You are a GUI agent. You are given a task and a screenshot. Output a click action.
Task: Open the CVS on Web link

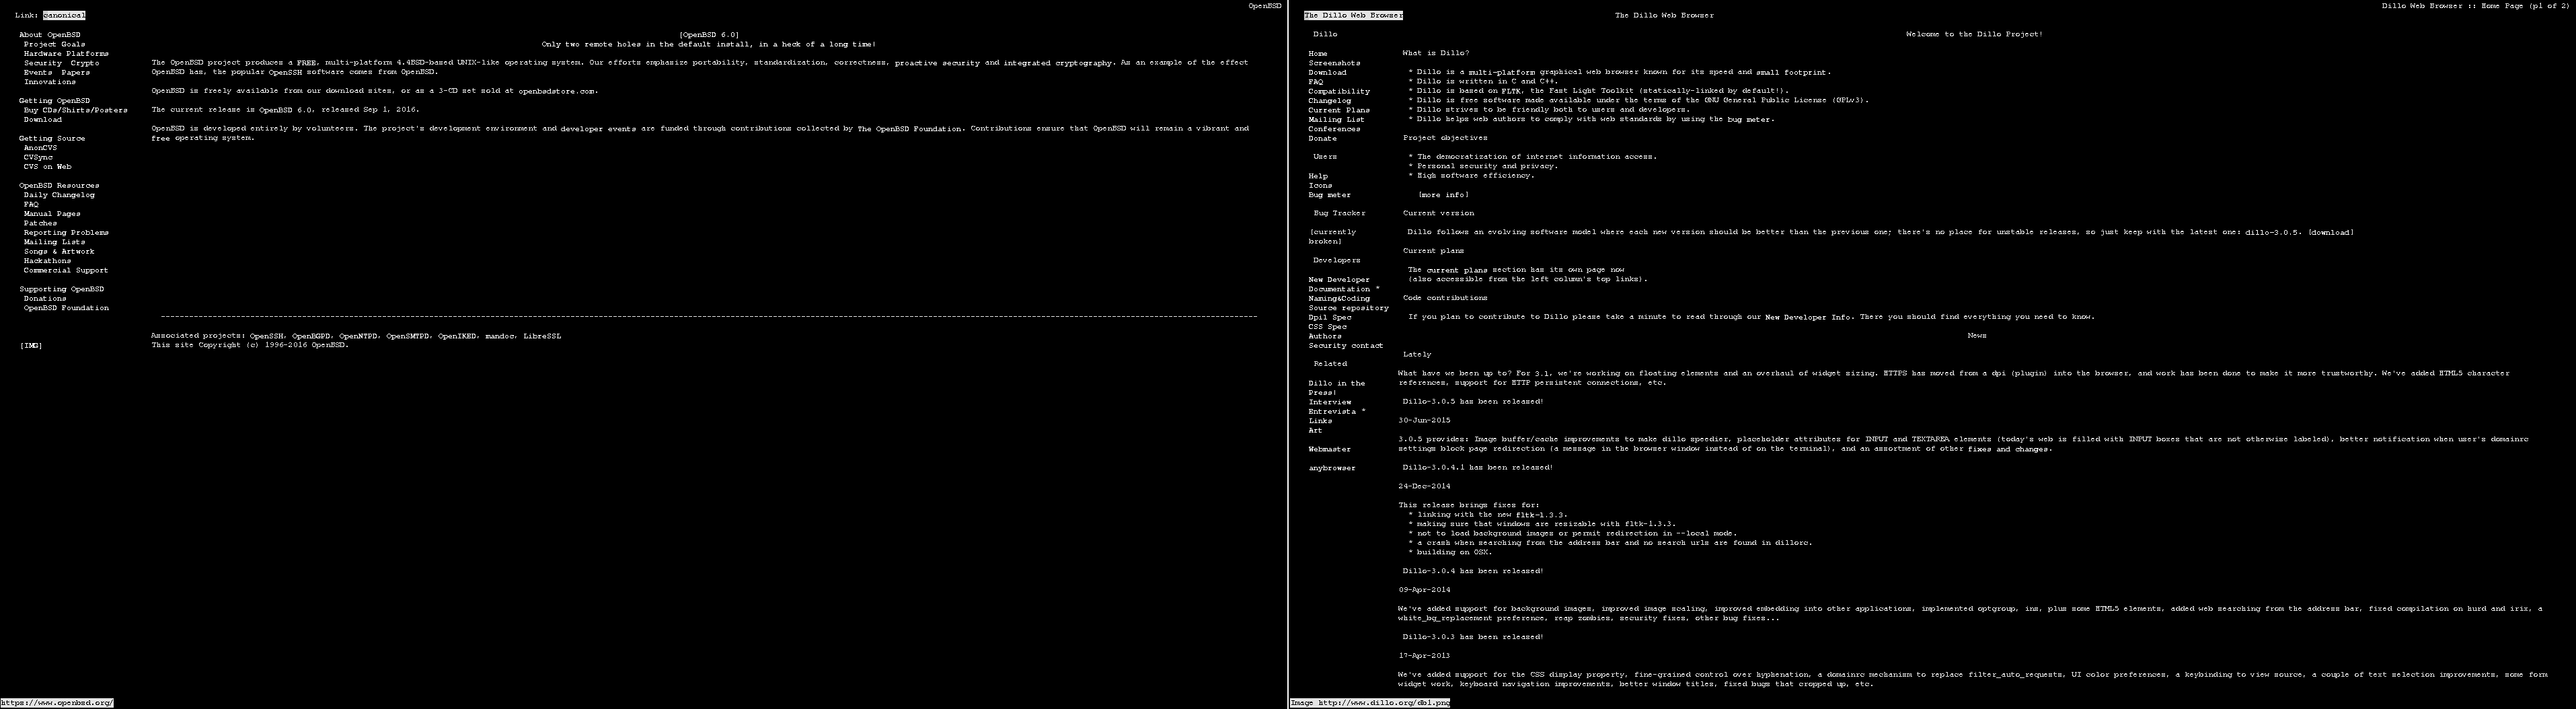48,167
